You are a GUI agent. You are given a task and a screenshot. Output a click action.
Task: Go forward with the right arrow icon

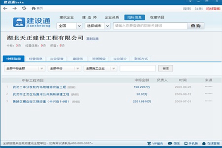point(14,9)
